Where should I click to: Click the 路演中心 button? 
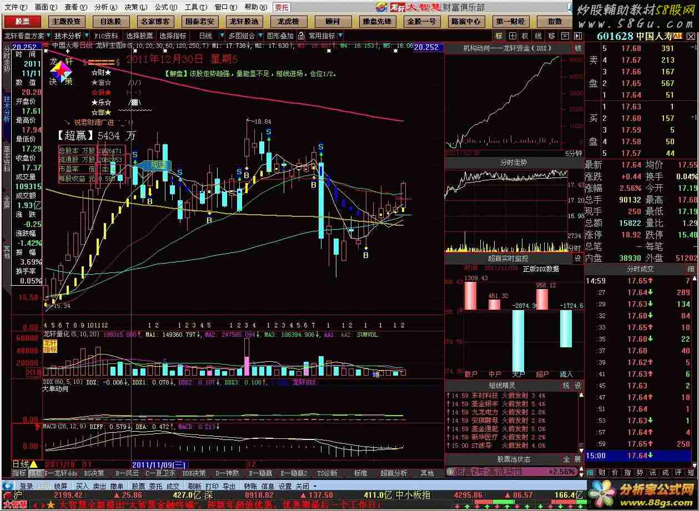coord(466,22)
